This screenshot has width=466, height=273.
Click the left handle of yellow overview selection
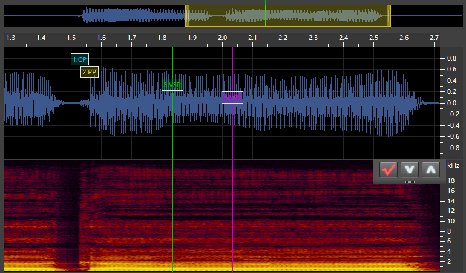187,16
